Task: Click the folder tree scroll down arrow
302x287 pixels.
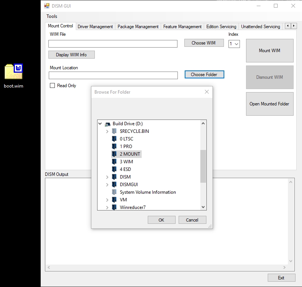Action: (x=203, y=207)
